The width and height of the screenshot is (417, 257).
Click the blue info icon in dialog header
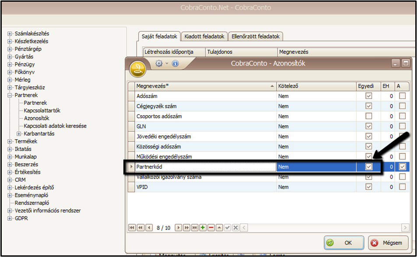(175, 63)
